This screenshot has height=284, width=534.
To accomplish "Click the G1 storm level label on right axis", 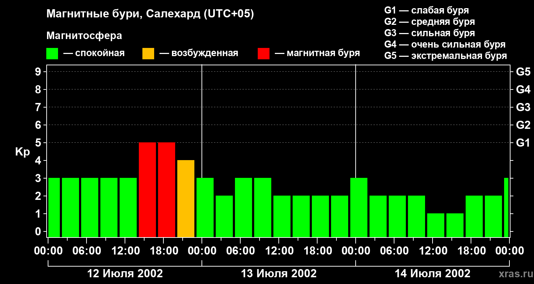I will (523, 143).
